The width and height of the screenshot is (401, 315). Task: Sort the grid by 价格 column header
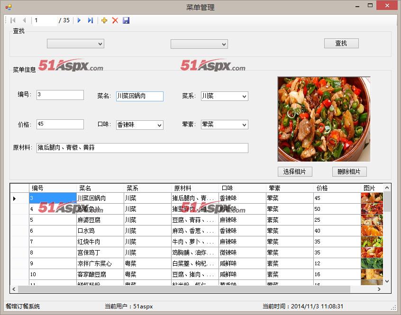[337, 188]
